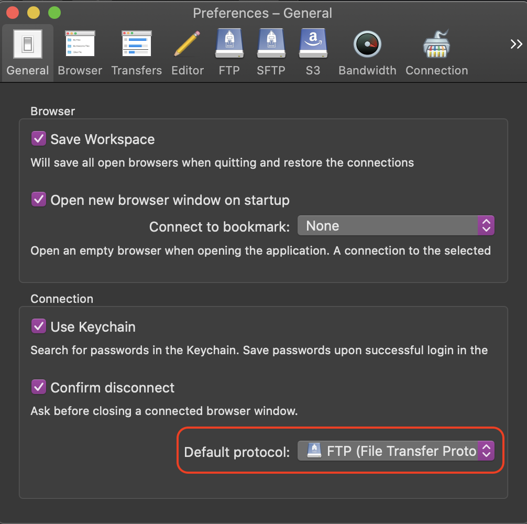Switch to the Bandwidth tab label
Image resolution: width=527 pixels, height=524 pixels.
click(367, 71)
